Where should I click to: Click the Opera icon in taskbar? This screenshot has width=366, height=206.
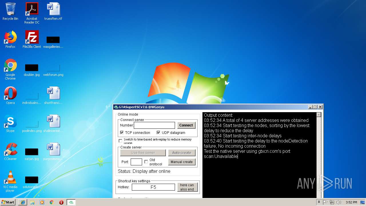(x=61, y=202)
